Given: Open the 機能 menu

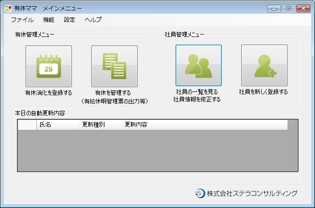Looking at the screenshot, I should point(49,20).
